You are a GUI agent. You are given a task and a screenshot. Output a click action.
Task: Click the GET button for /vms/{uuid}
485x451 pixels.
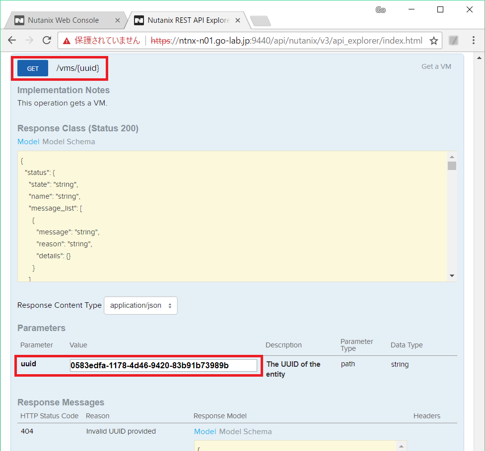point(32,68)
